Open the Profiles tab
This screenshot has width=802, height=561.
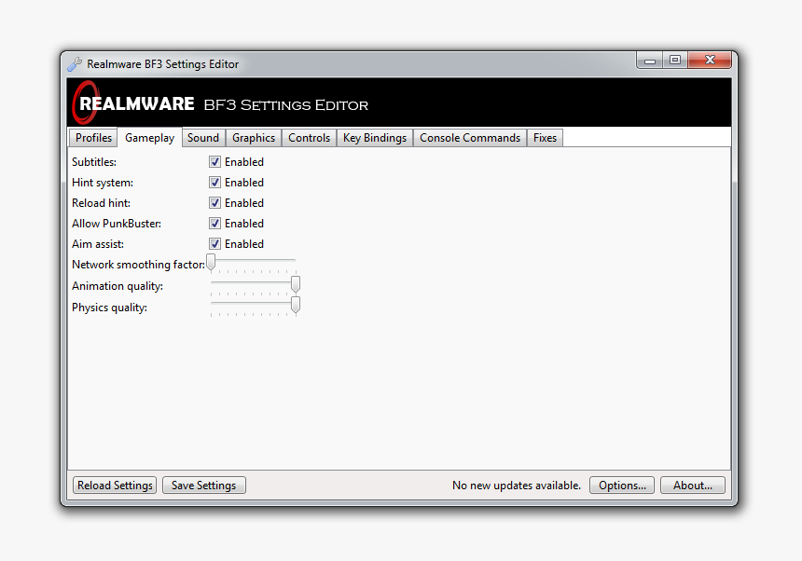pos(92,137)
